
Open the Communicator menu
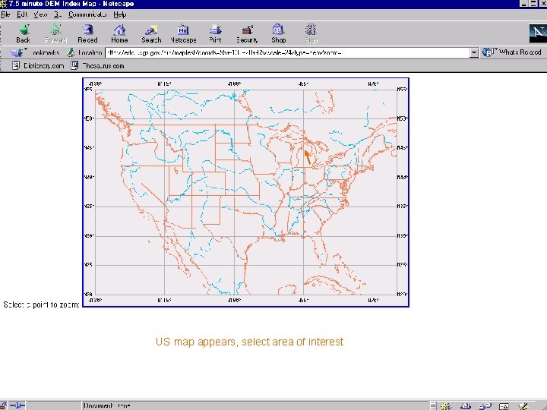(87, 14)
